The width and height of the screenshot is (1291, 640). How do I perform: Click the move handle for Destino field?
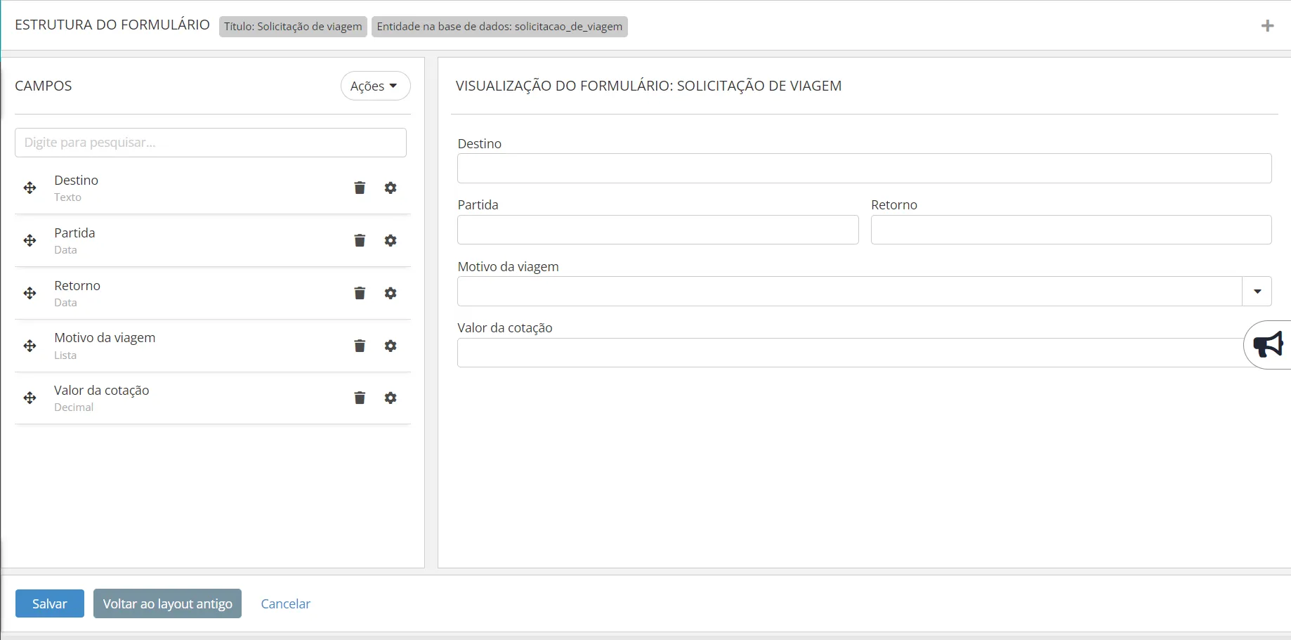point(30,188)
